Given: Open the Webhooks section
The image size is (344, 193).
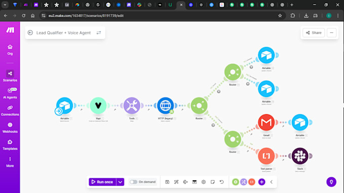Looking at the screenshot, I should pos(10,127).
